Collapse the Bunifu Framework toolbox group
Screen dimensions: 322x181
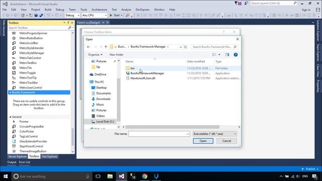point(10,93)
